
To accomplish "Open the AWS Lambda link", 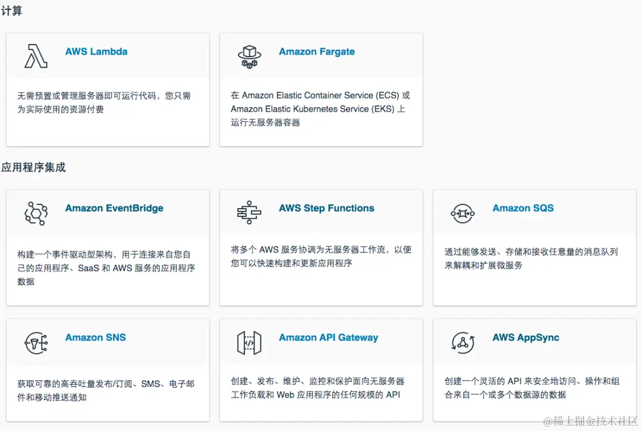I will 96,52.
